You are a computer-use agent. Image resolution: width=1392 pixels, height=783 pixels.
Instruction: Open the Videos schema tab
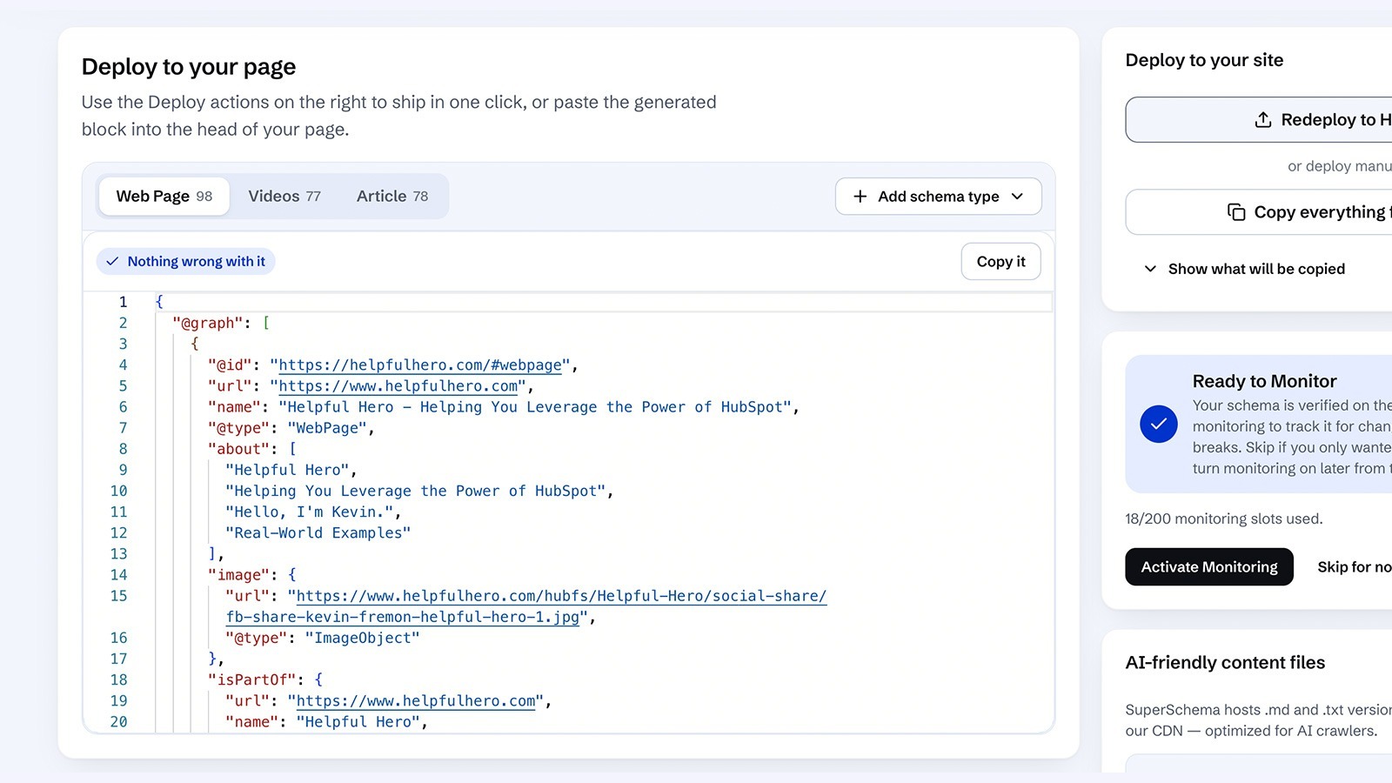click(x=284, y=197)
